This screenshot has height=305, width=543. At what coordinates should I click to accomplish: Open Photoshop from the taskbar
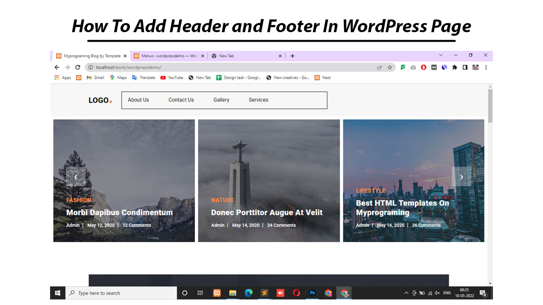pyautogui.click(x=312, y=293)
